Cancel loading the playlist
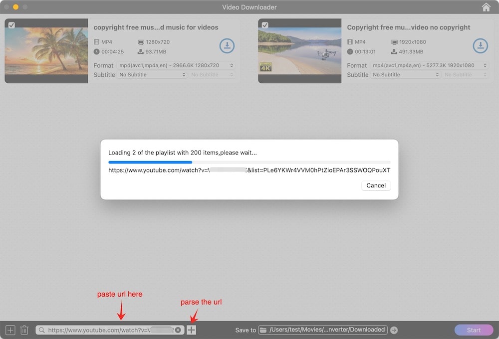The width and height of the screenshot is (499, 339). click(x=376, y=185)
